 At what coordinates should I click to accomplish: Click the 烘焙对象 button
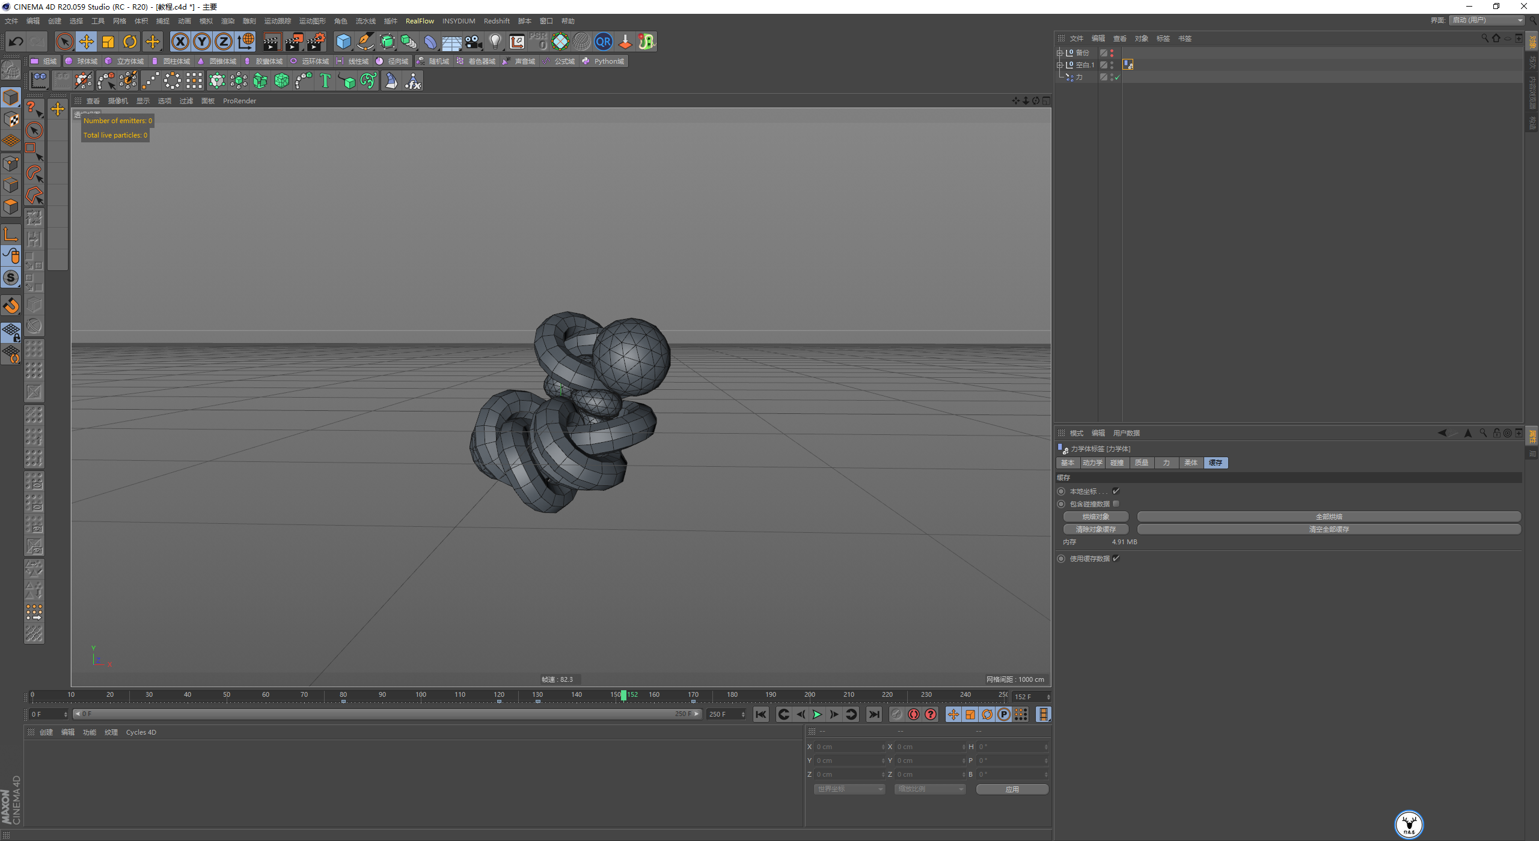1095,517
